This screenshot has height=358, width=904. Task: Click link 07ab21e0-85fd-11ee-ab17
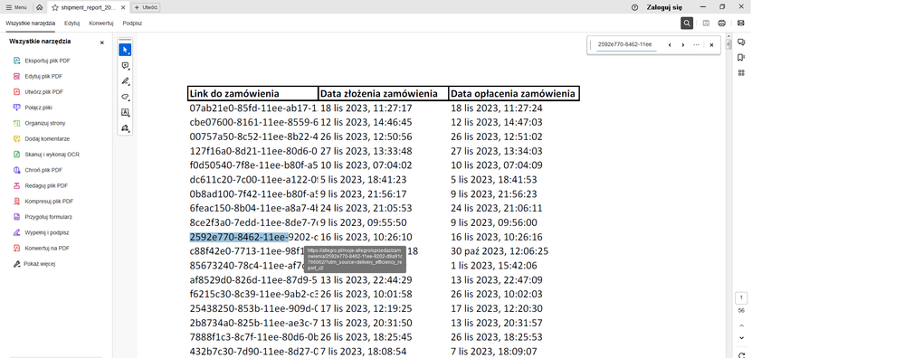[x=253, y=108]
